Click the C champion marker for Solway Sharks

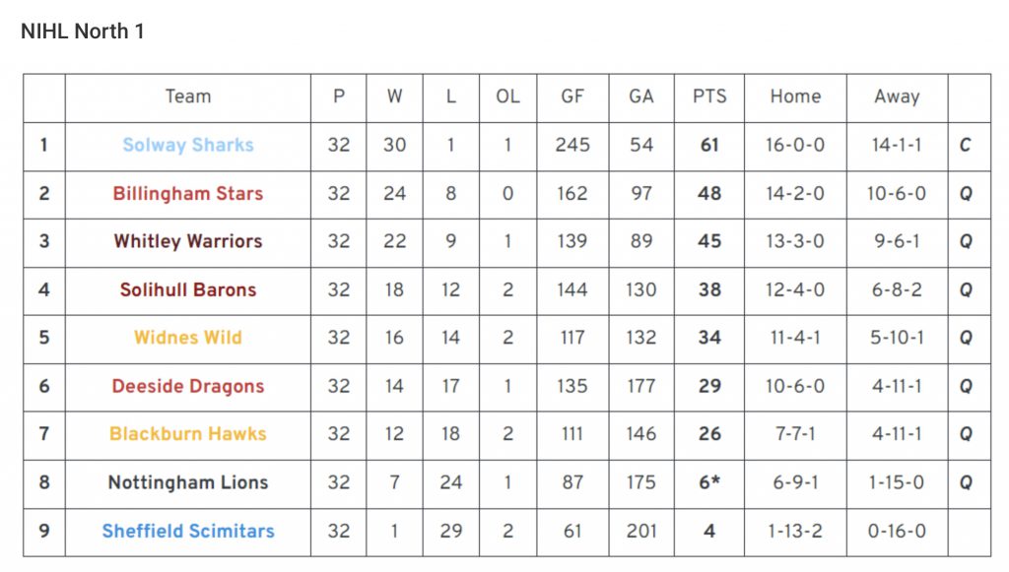tap(966, 146)
